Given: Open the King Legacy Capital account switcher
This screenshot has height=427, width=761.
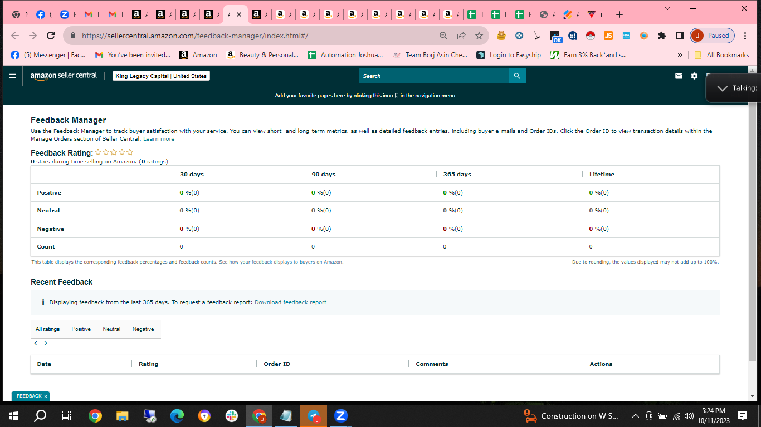Looking at the screenshot, I should click(x=161, y=76).
